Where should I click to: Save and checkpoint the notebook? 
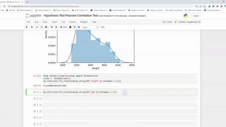(27, 27)
